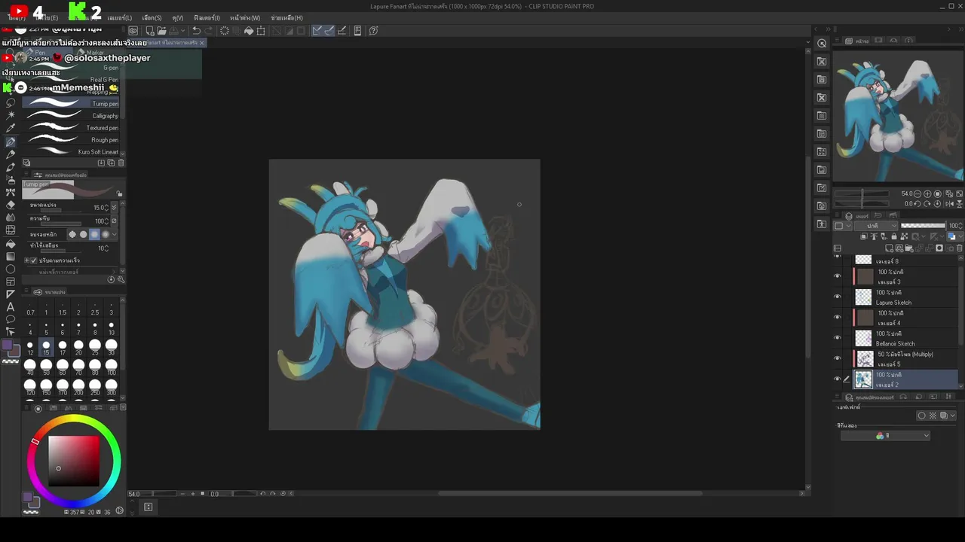This screenshot has height=542, width=965.
Task: Open the ช่วยเหลือ(H) menu
Action: click(286, 18)
